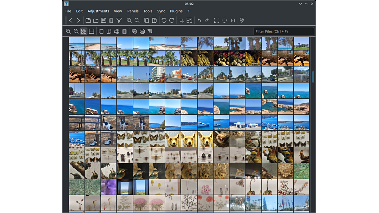Rotate image clockwise
The image size is (379, 213).
tap(172, 20)
